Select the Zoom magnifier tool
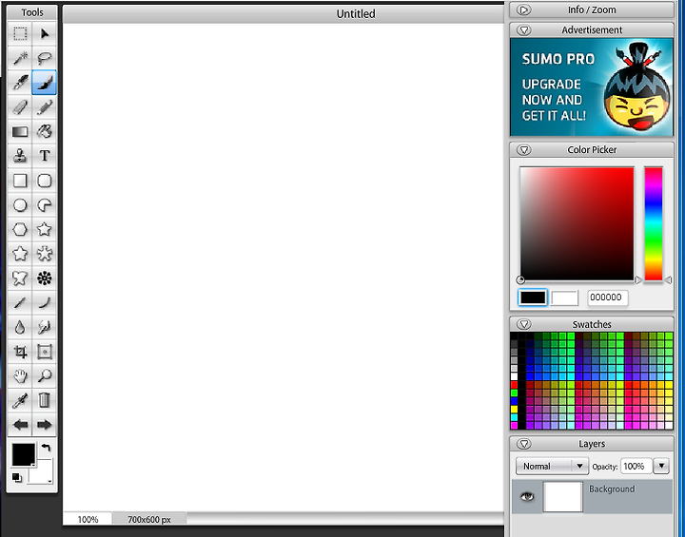685x537 pixels. (44, 376)
